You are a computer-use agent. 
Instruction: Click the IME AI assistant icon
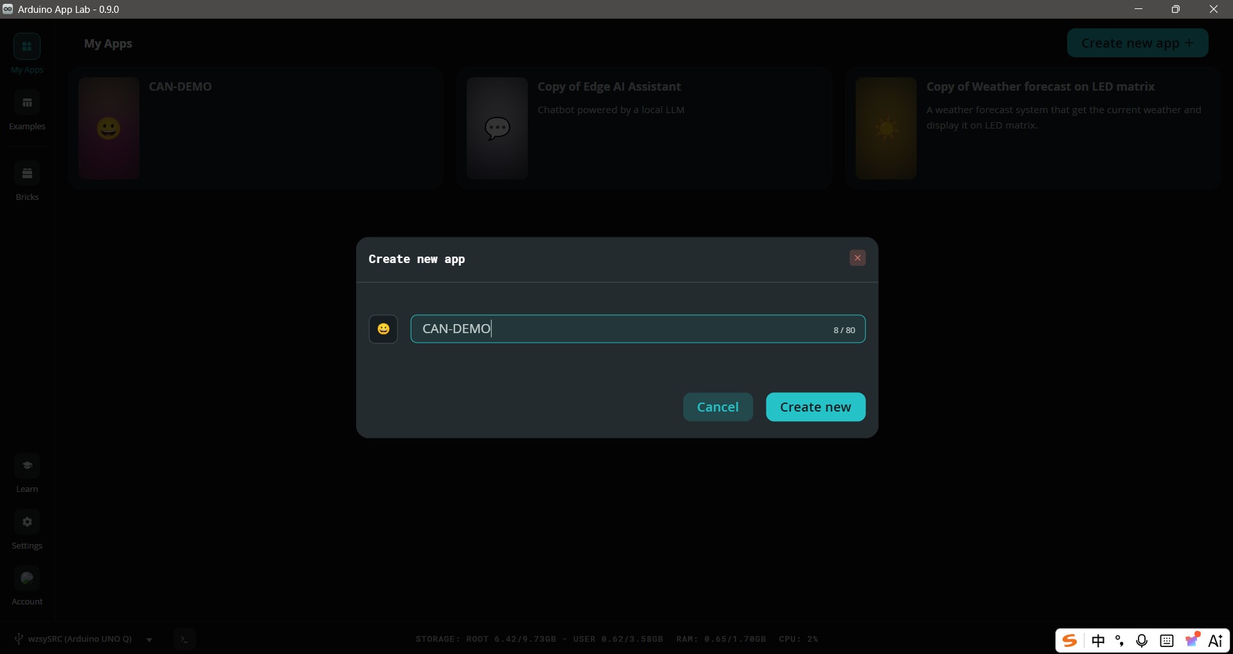pos(1216,640)
